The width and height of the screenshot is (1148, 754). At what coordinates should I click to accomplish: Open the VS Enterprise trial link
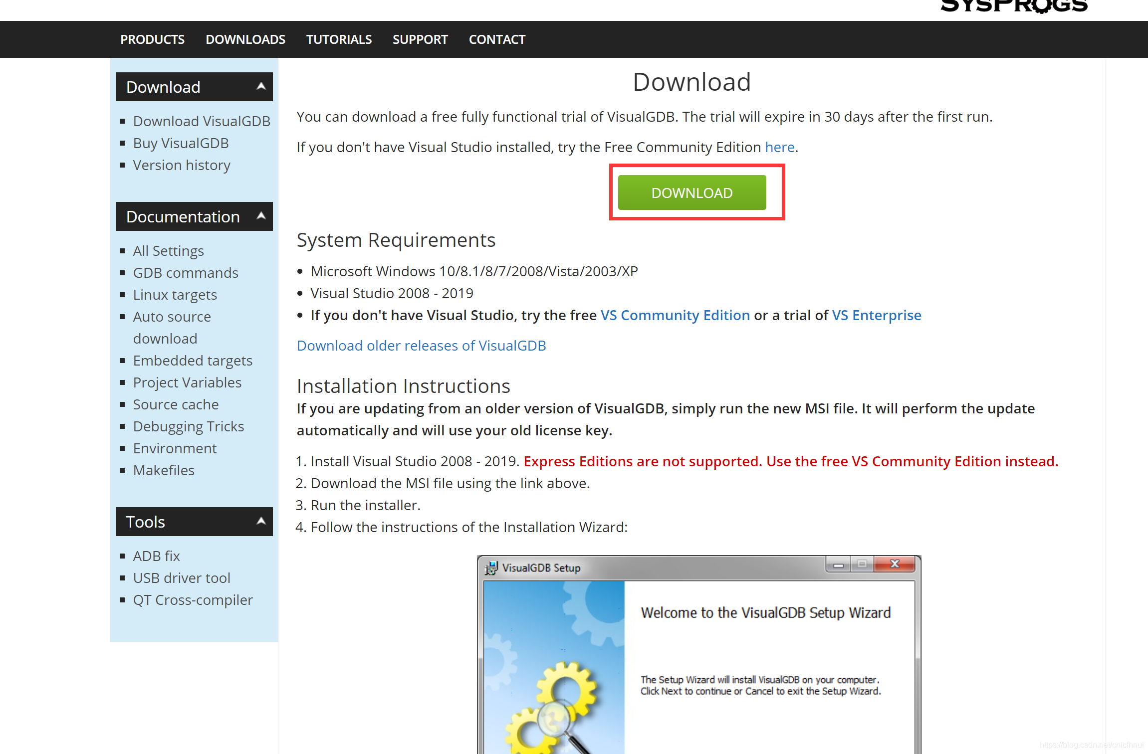click(x=876, y=315)
